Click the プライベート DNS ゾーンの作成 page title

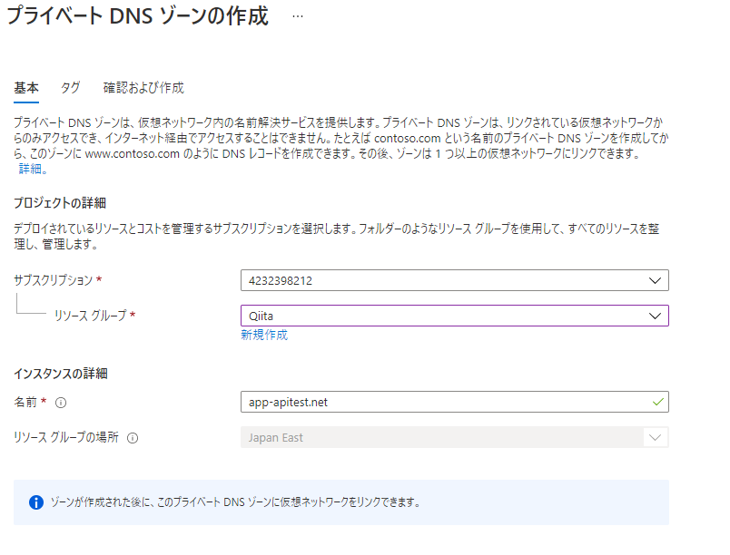click(x=138, y=16)
